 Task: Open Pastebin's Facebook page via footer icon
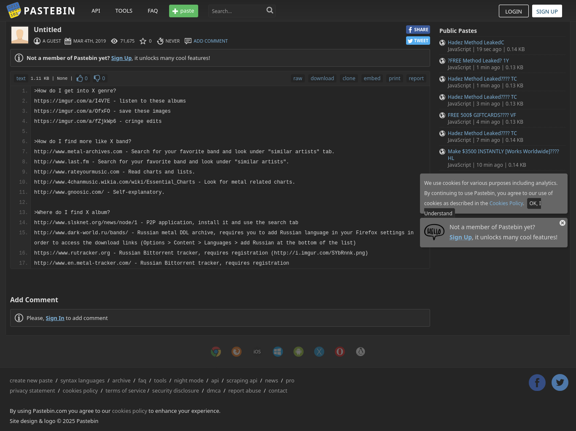tap(537, 382)
